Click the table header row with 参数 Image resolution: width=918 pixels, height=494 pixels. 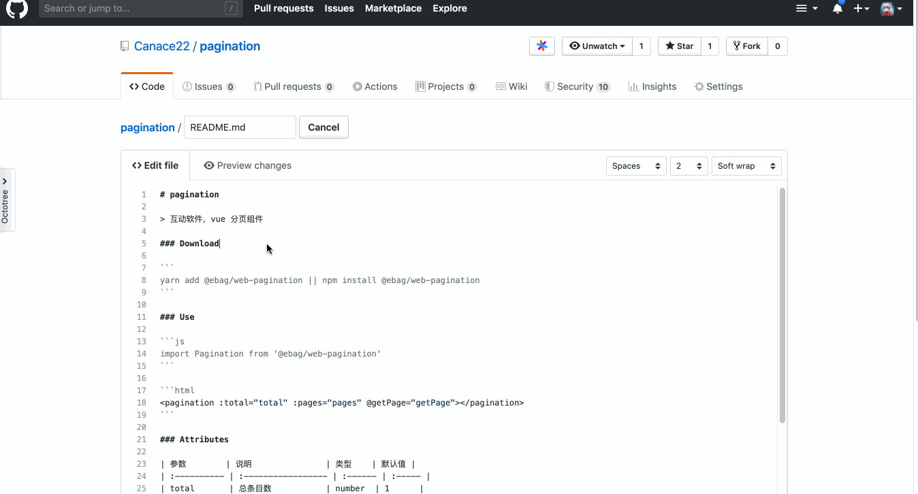pyautogui.click(x=287, y=464)
